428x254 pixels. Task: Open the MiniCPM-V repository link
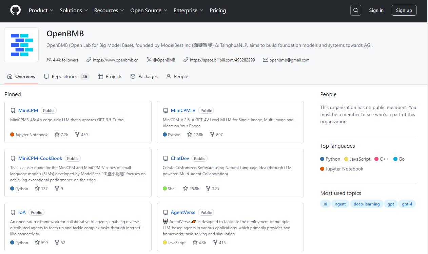(x=183, y=111)
